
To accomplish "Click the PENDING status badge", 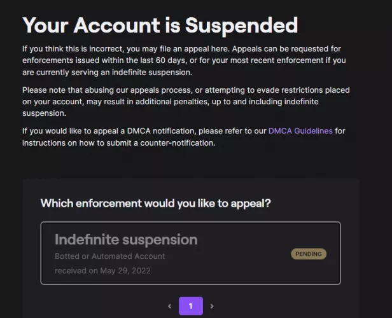I will (x=309, y=254).
